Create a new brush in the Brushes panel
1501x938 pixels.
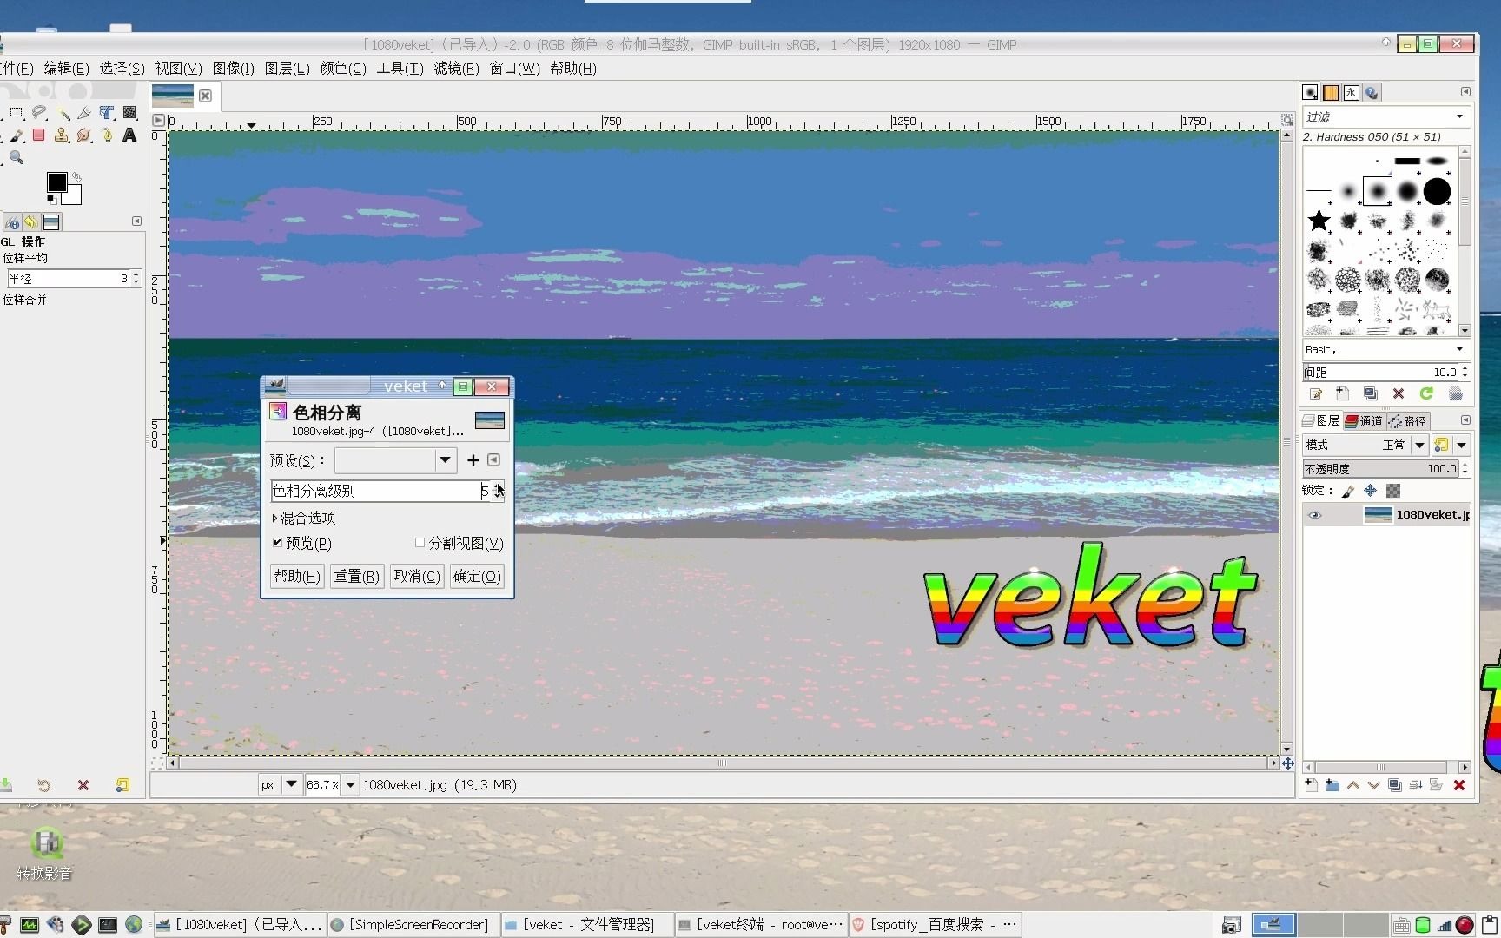tap(1342, 393)
